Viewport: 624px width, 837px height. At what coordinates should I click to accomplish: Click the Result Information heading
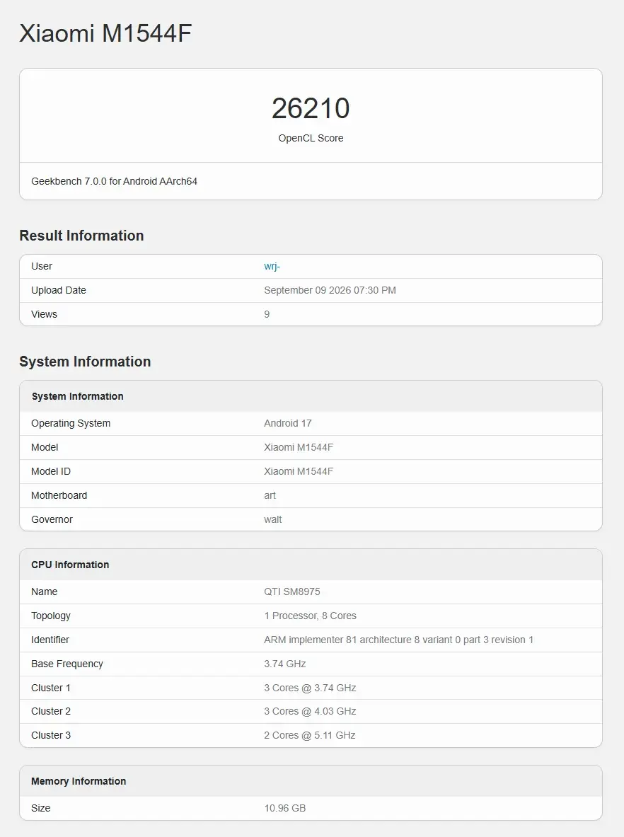pyautogui.click(x=81, y=236)
